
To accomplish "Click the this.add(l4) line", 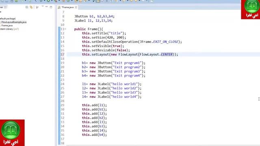I will [x=94, y=131].
